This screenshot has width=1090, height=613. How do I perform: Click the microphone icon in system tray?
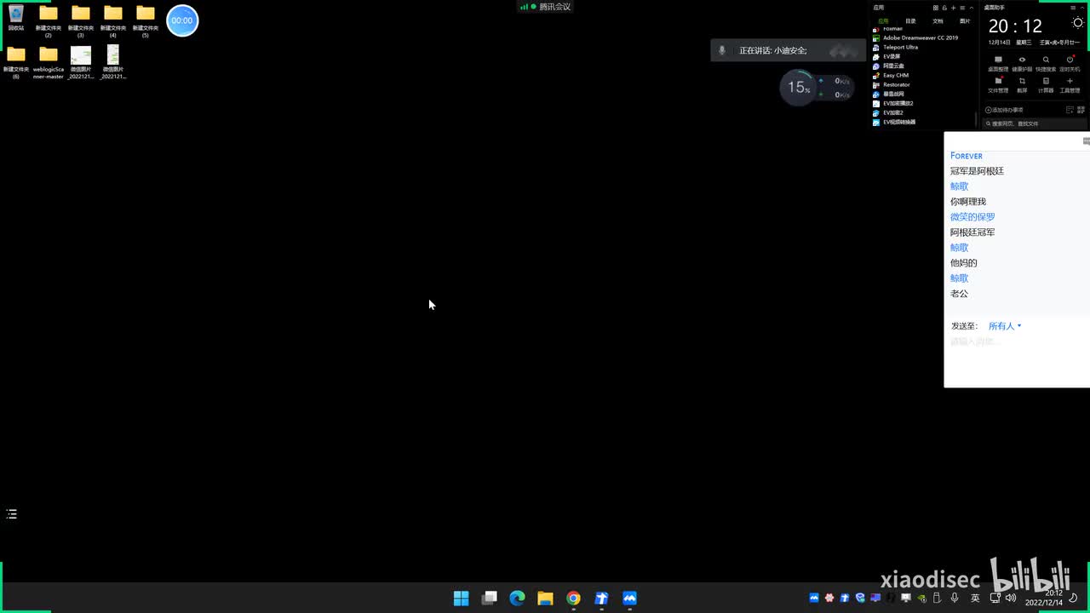[x=955, y=599]
